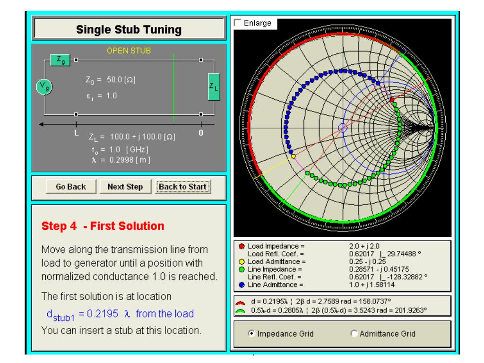Click the red arc icon beside distance d
Viewport: 484px width, 363px height.
241,302
